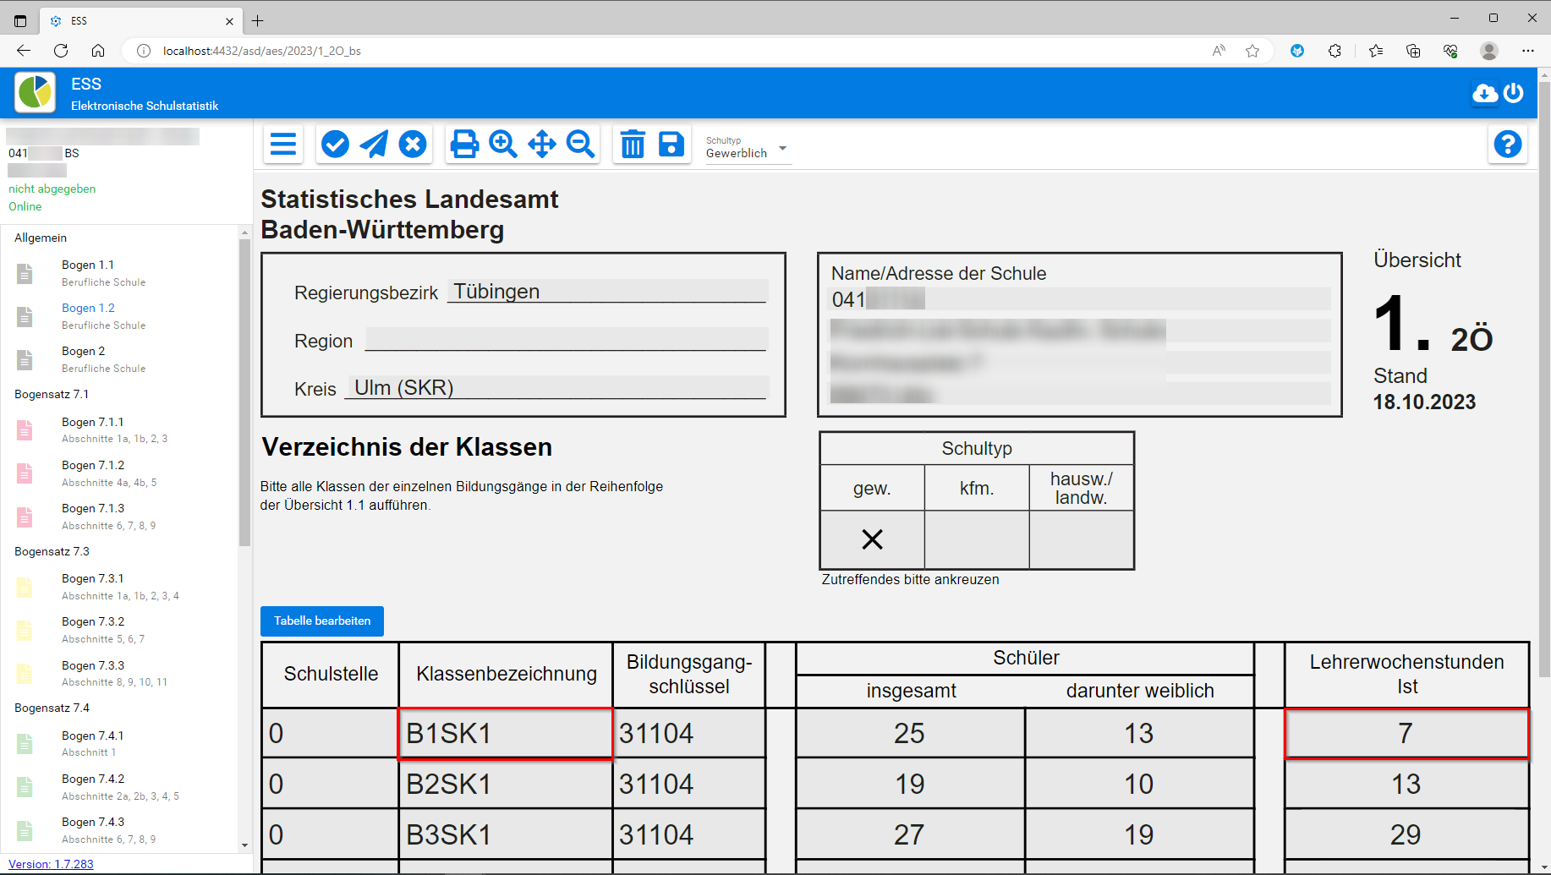Zoom out using magnifier minus icon
Image resolution: width=1551 pixels, height=875 pixels.
point(581,145)
